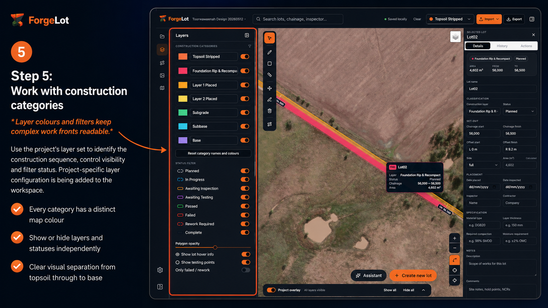
Task: Toggle the Planned status filter
Action: tap(245, 171)
